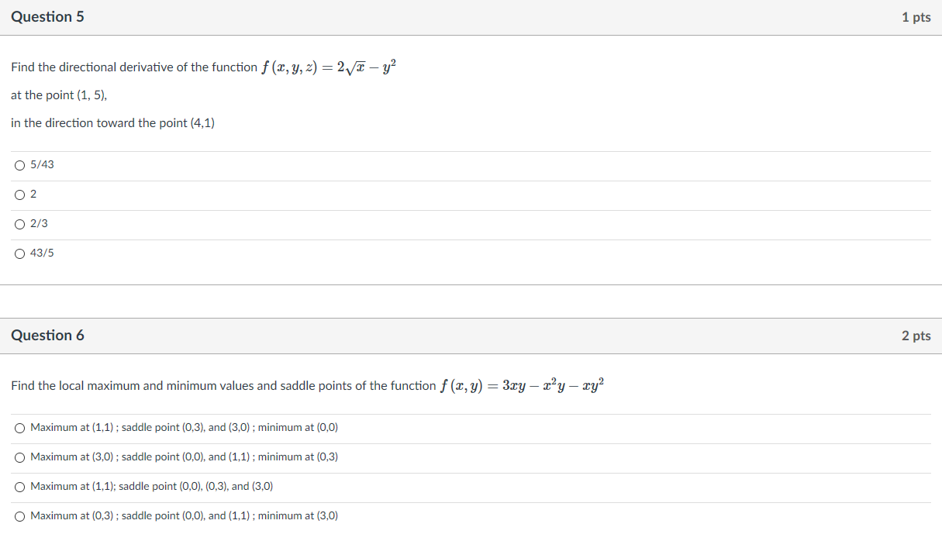Click the Question 6 header
This screenshot has height=541, width=942.
(48, 335)
